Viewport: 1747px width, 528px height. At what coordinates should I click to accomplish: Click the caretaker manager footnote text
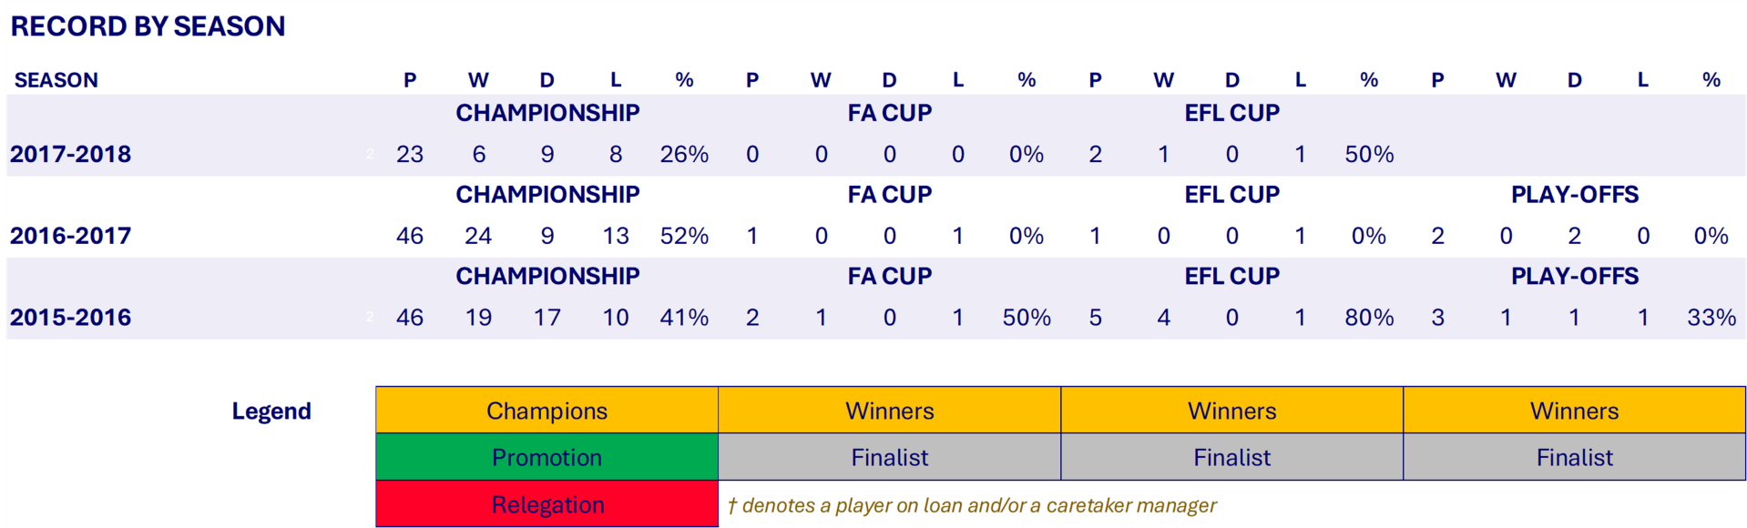point(972,505)
